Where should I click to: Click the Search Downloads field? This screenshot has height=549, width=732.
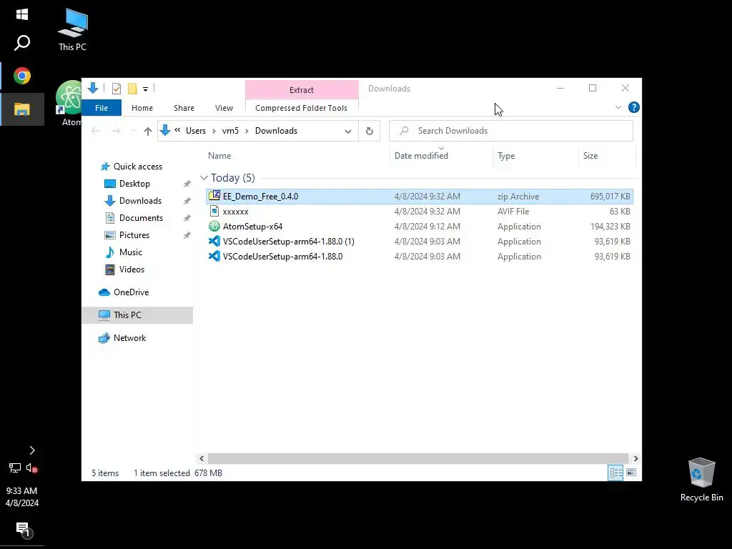point(510,131)
